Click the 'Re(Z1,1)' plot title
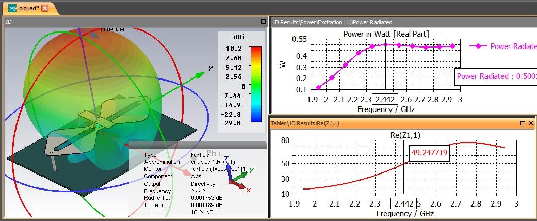The width and height of the screenshot is (537, 221). click(405, 135)
